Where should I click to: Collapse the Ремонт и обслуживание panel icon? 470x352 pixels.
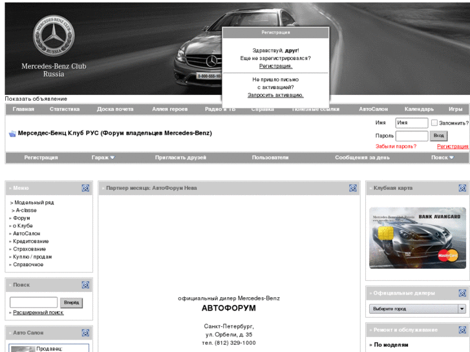[462, 330]
